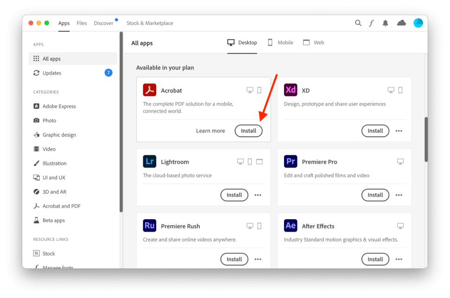Switch to the Apps tab
Image resolution: width=450 pixels, height=298 pixels.
click(x=63, y=23)
